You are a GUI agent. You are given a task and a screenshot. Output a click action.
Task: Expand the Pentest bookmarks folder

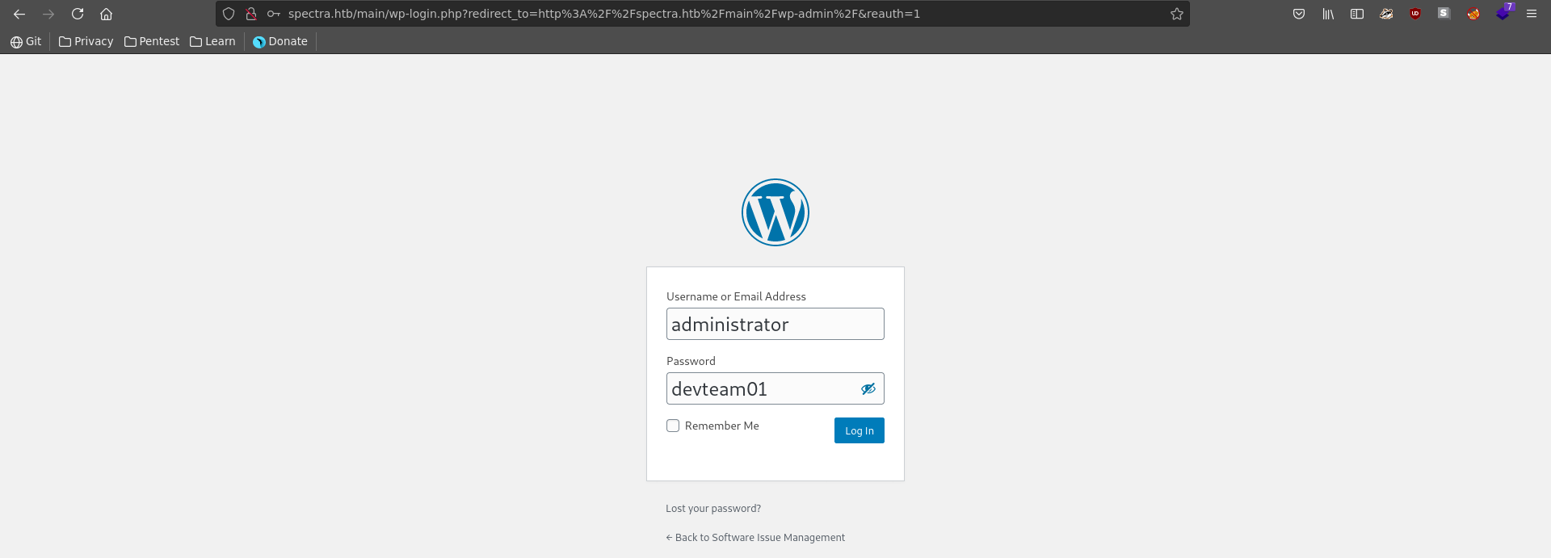pos(152,41)
